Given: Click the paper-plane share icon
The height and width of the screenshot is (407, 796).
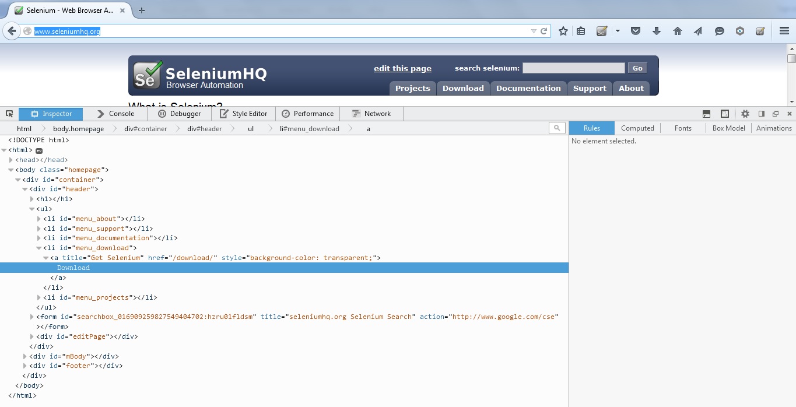Looking at the screenshot, I should pos(698,31).
